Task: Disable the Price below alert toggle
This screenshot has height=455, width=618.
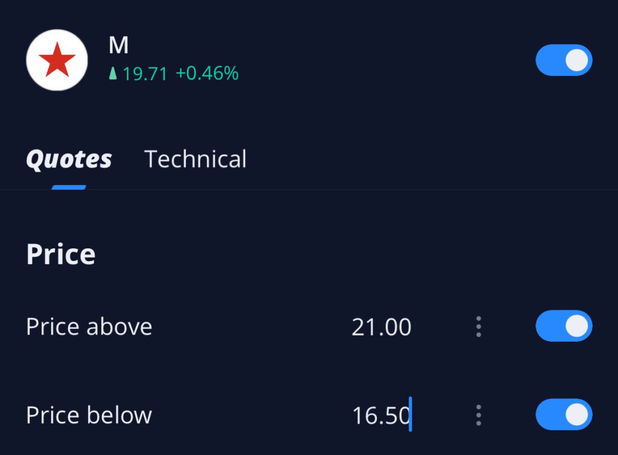Action: click(x=564, y=415)
